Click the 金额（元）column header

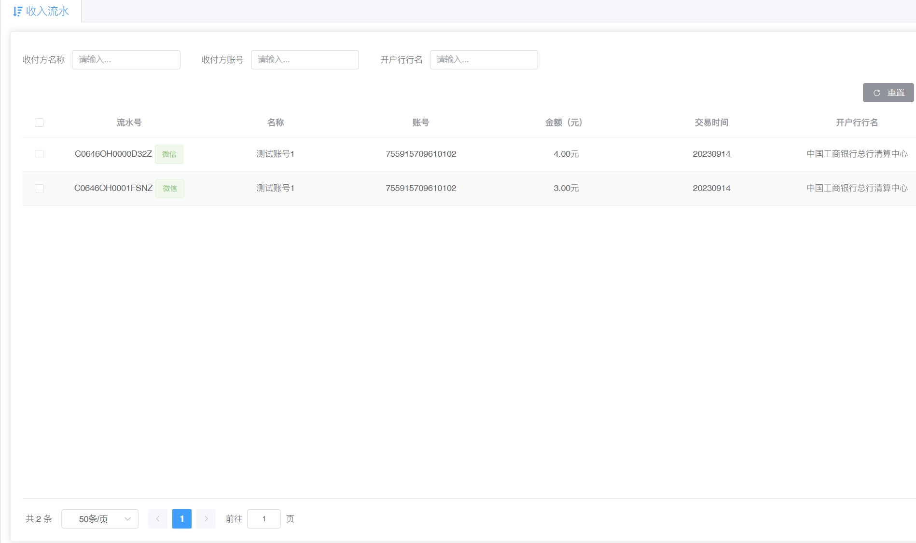coord(564,122)
